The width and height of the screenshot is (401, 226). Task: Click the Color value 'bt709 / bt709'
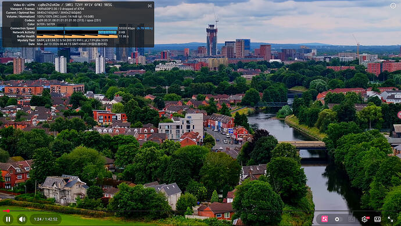click(x=46, y=24)
